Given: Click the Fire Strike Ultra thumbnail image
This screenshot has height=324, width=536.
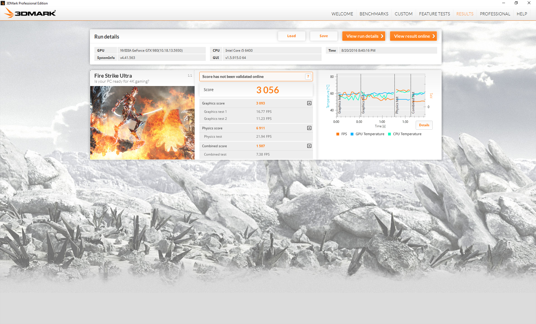Looking at the screenshot, I should coord(142,123).
